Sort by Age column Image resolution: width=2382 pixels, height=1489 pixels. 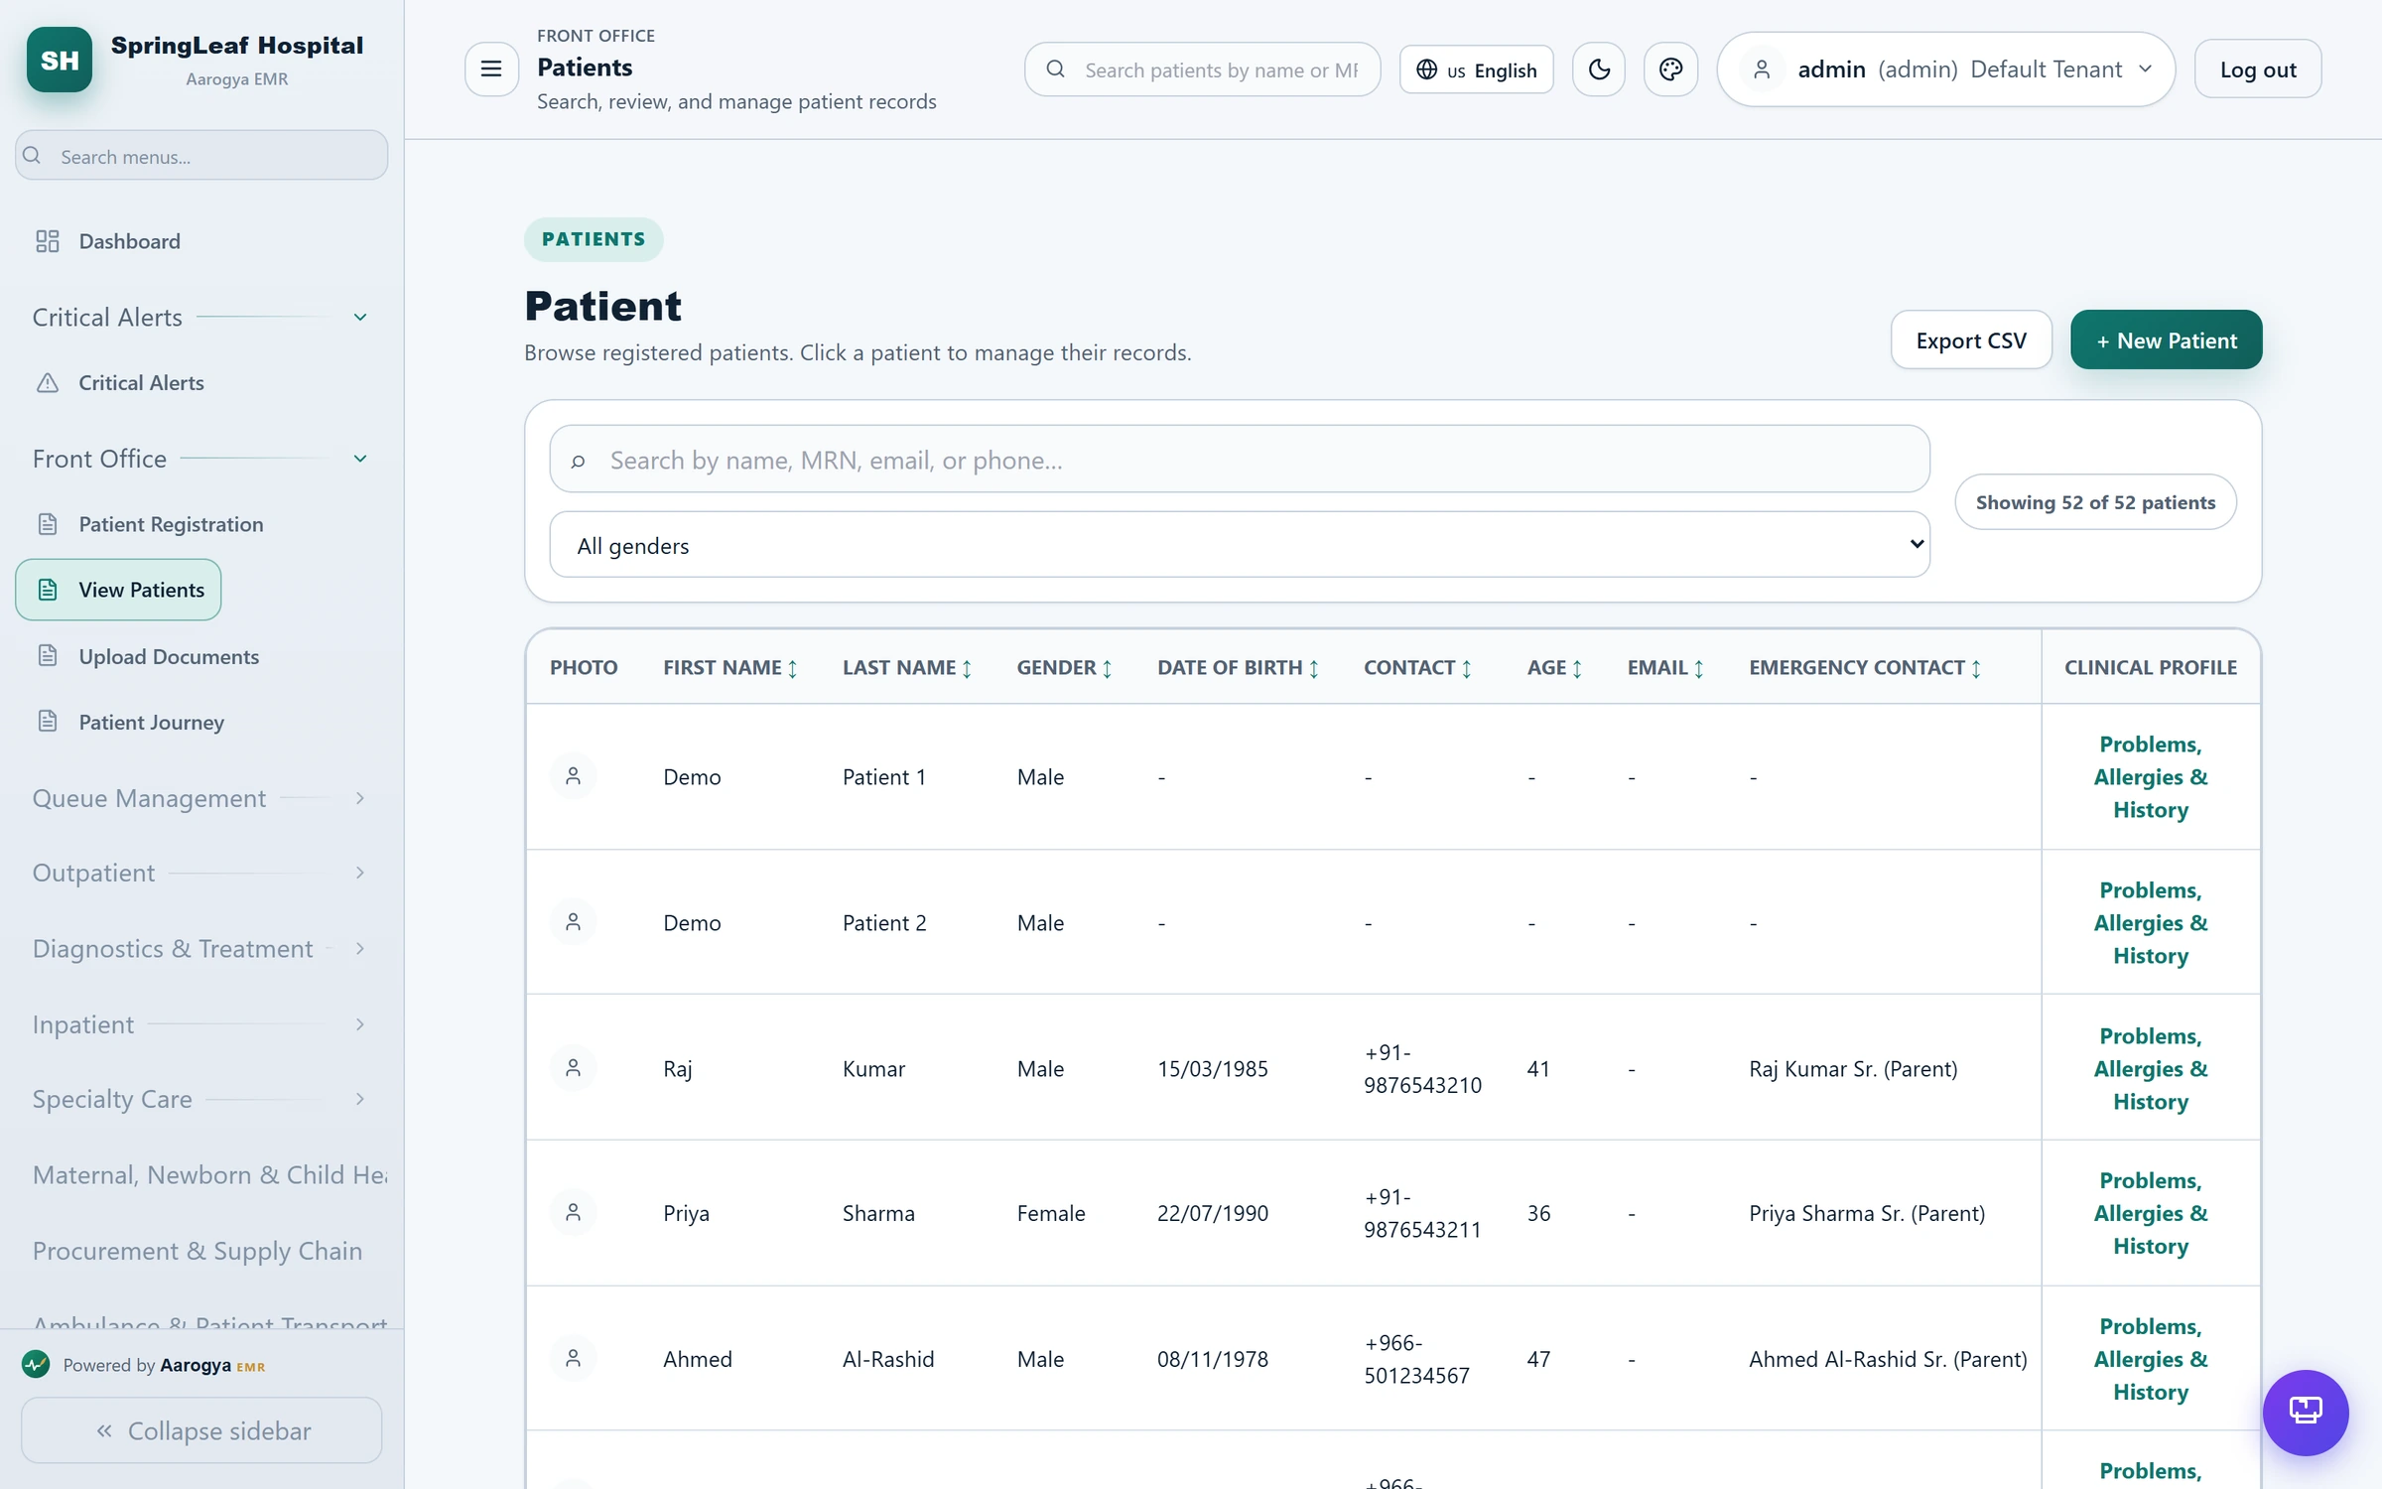pyautogui.click(x=1555, y=668)
